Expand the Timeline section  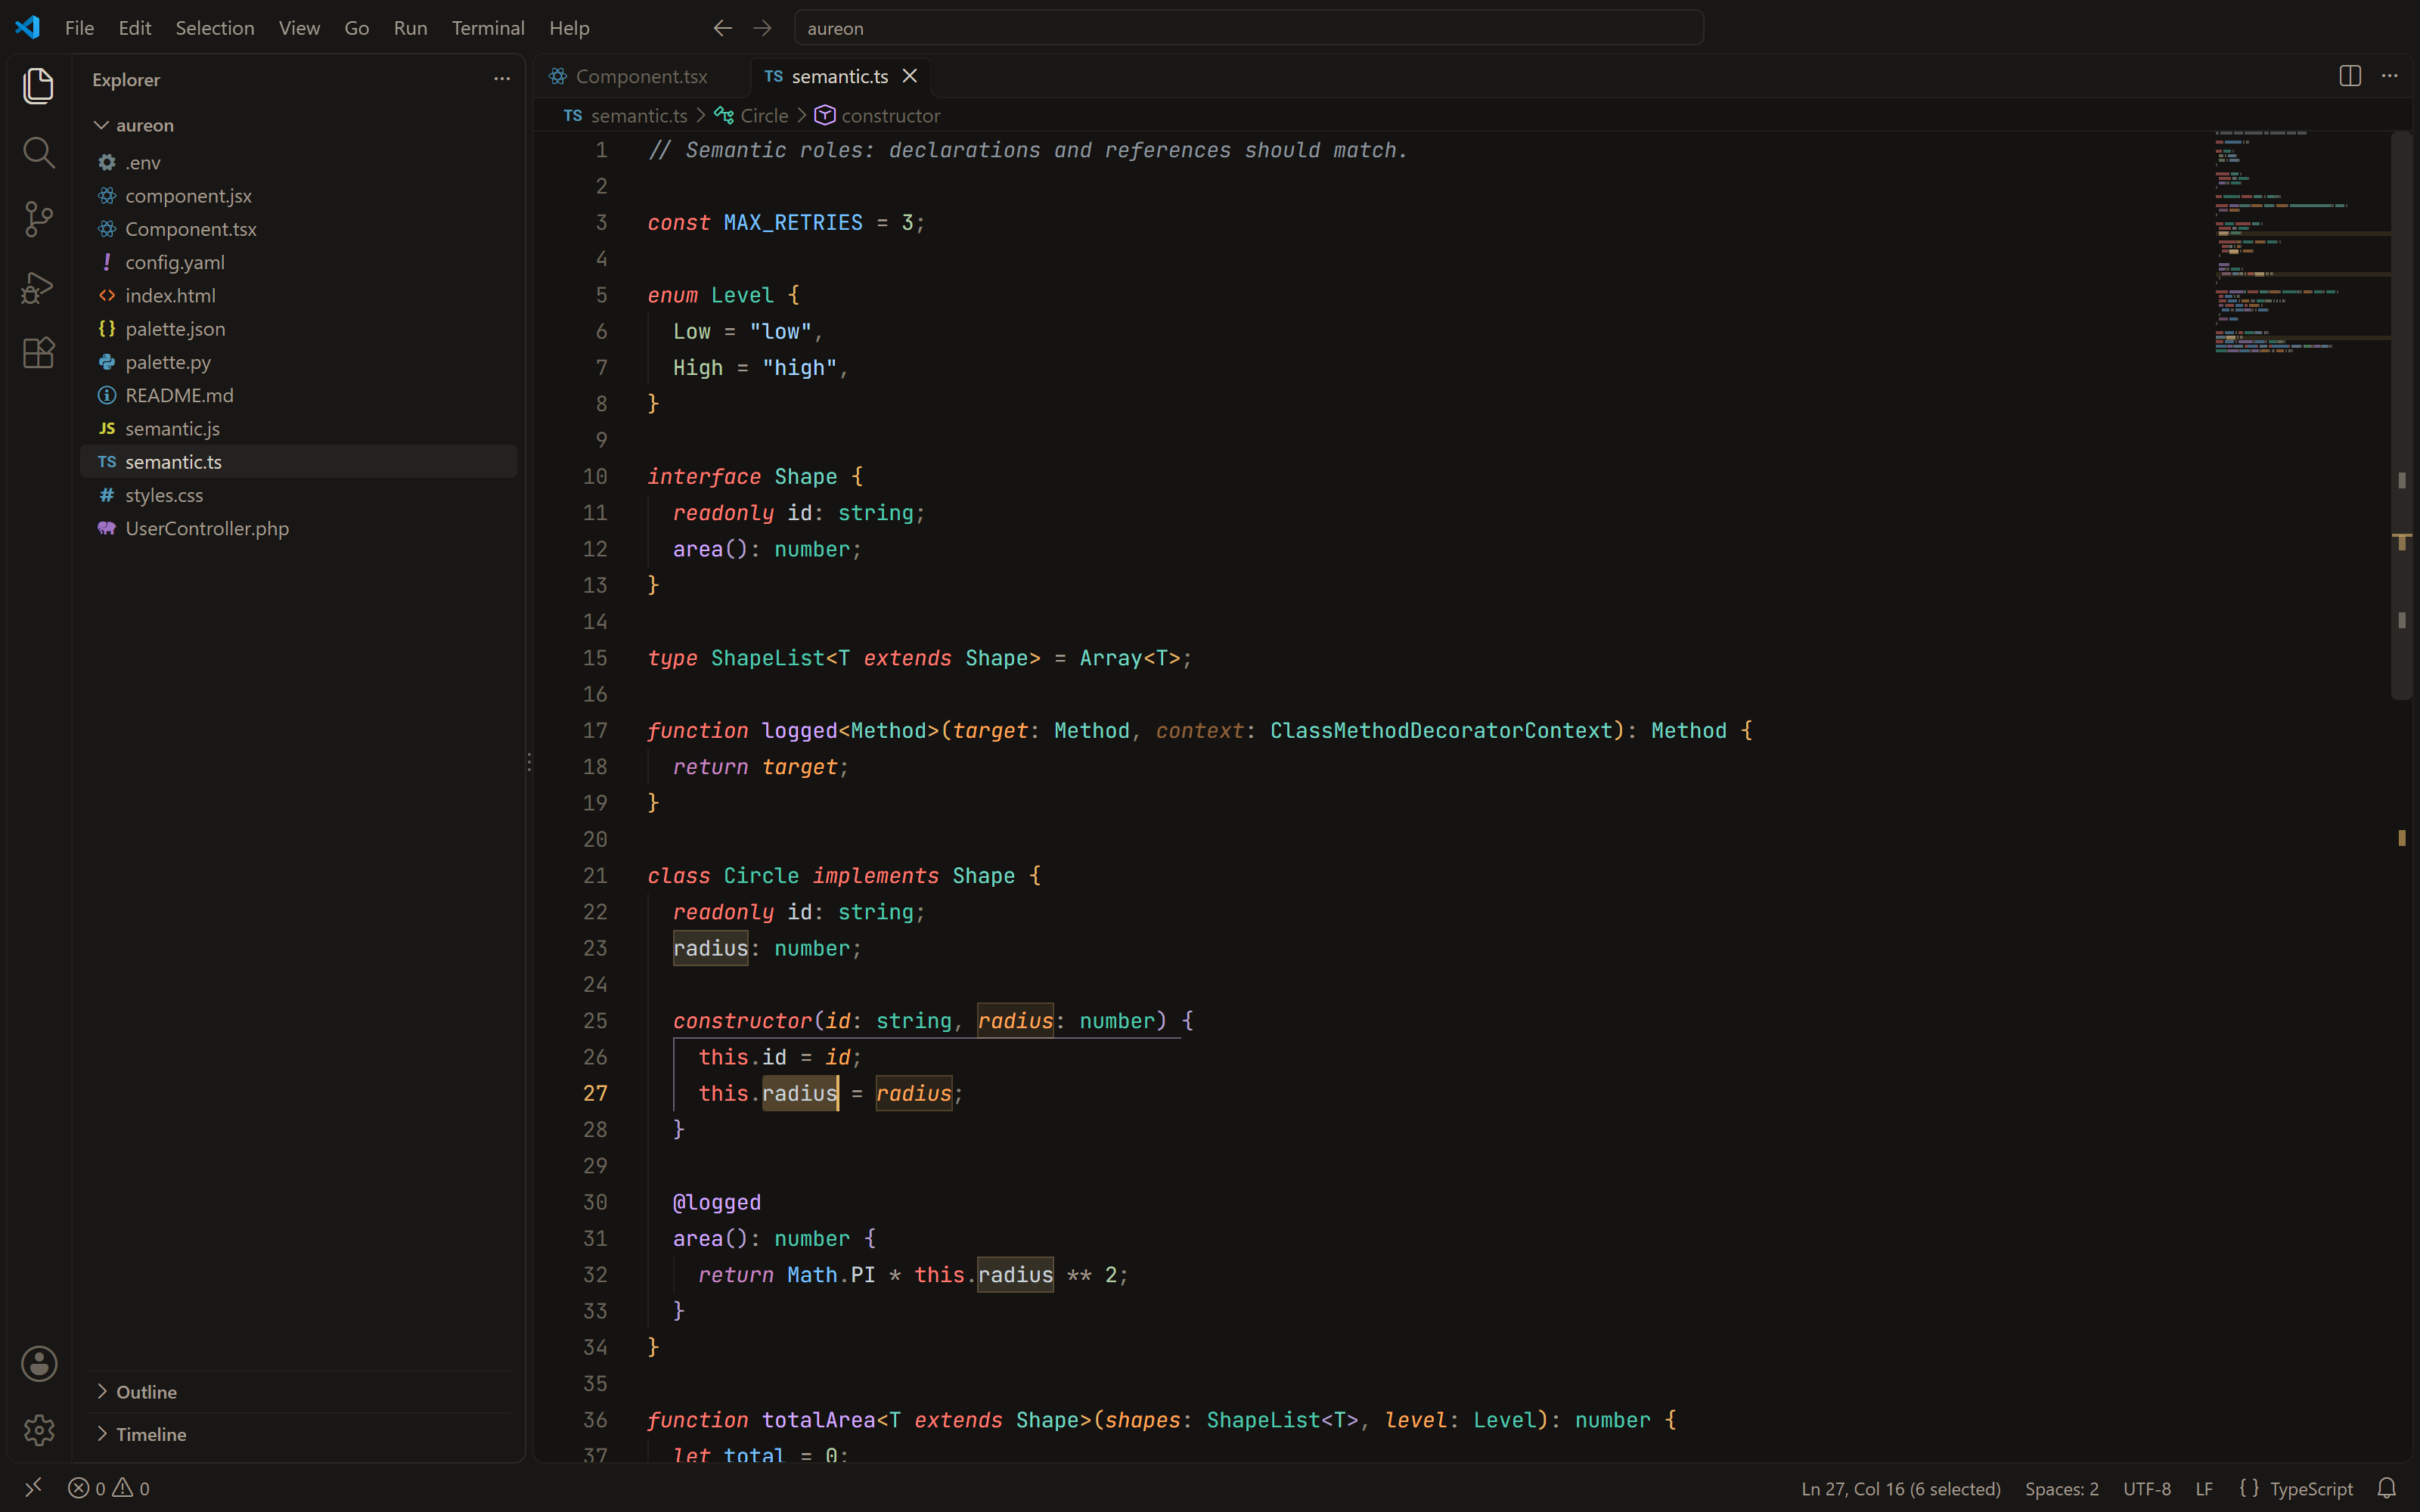pos(299,1433)
